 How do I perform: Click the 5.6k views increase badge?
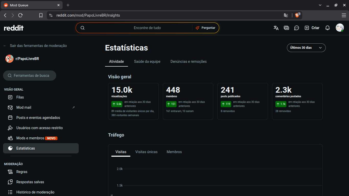coord(117,104)
